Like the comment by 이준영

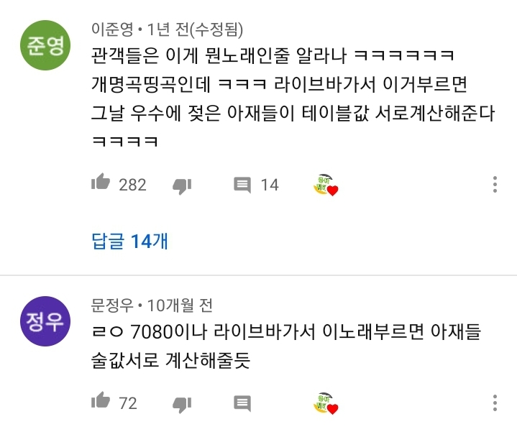click(101, 183)
